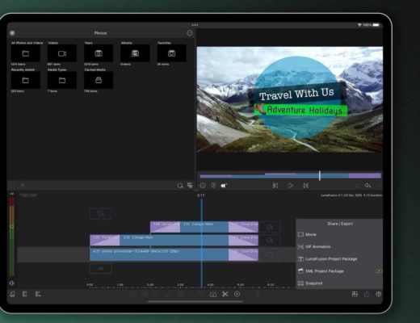
Task: Click project info text at timeline top right
Action: (x=351, y=195)
